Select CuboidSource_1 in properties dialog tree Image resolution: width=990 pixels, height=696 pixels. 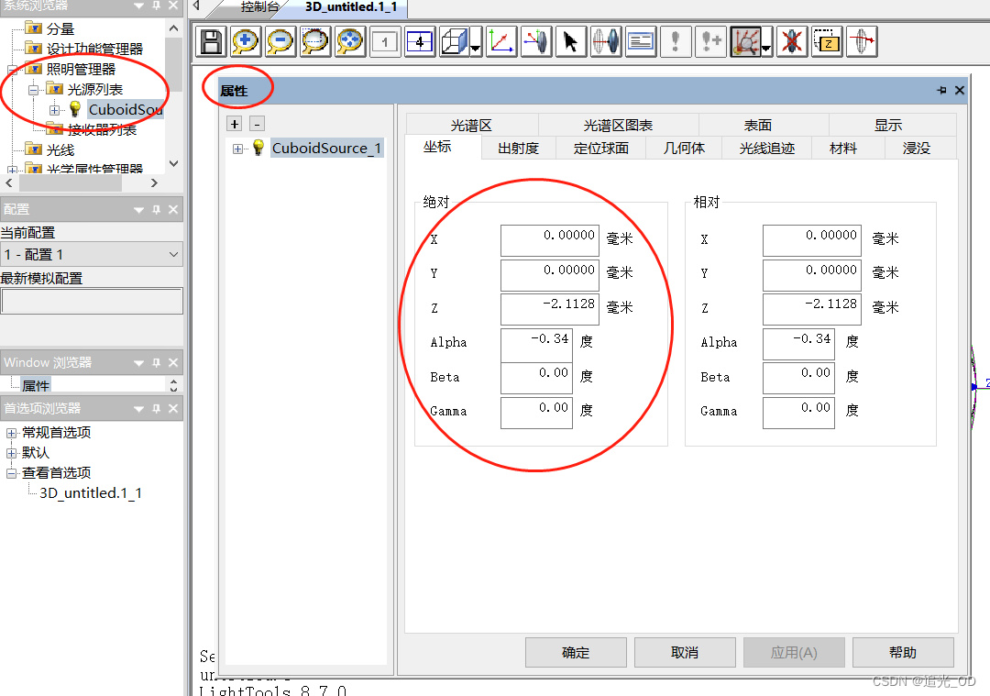coord(326,148)
